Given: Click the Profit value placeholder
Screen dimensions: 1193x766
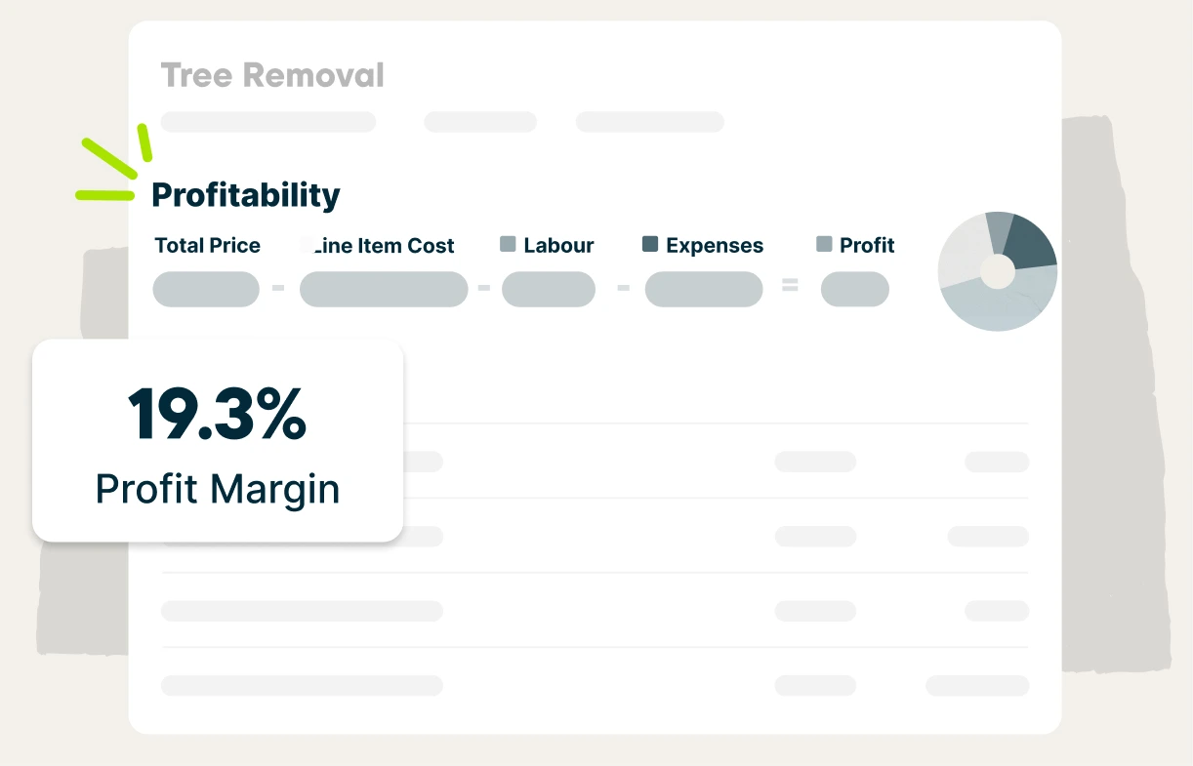Looking at the screenshot, I should pos(854,290).
